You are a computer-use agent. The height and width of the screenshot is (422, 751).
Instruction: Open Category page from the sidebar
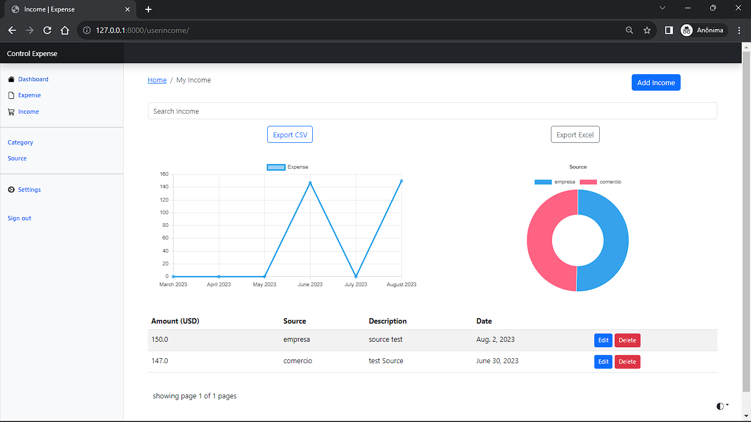[20, 142]
